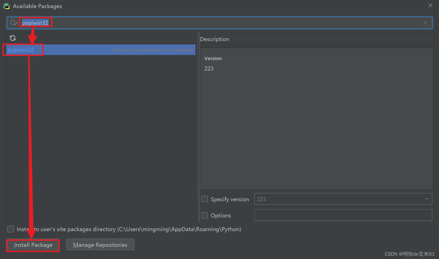Toggle install to user's site packages checkbox
Image resolution: width=439 pixels, height=259 pixels.
coord(11,229)
